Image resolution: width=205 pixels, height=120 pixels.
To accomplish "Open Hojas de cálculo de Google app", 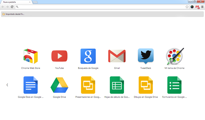I will pyautogui.click(x=117, y=85).
